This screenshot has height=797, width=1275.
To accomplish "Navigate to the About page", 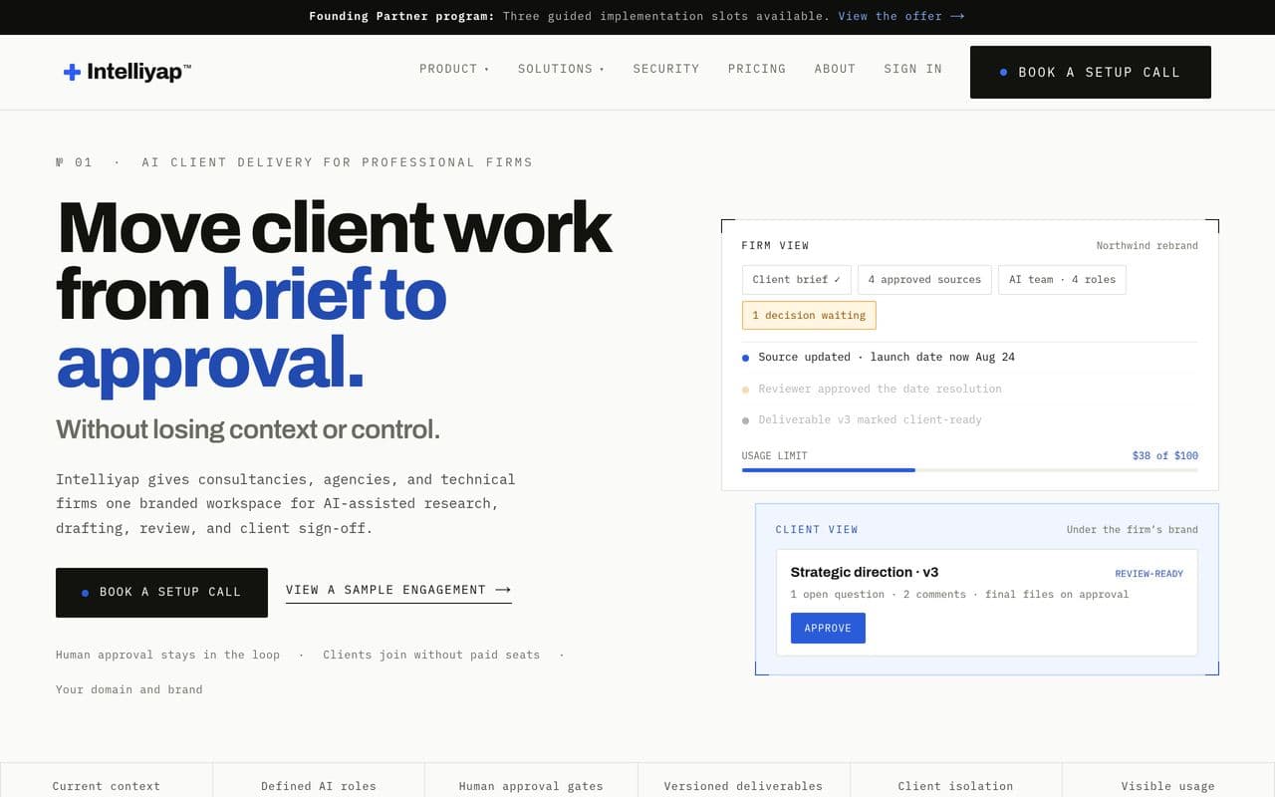I will pyautogui.click(x=835, y=69).
